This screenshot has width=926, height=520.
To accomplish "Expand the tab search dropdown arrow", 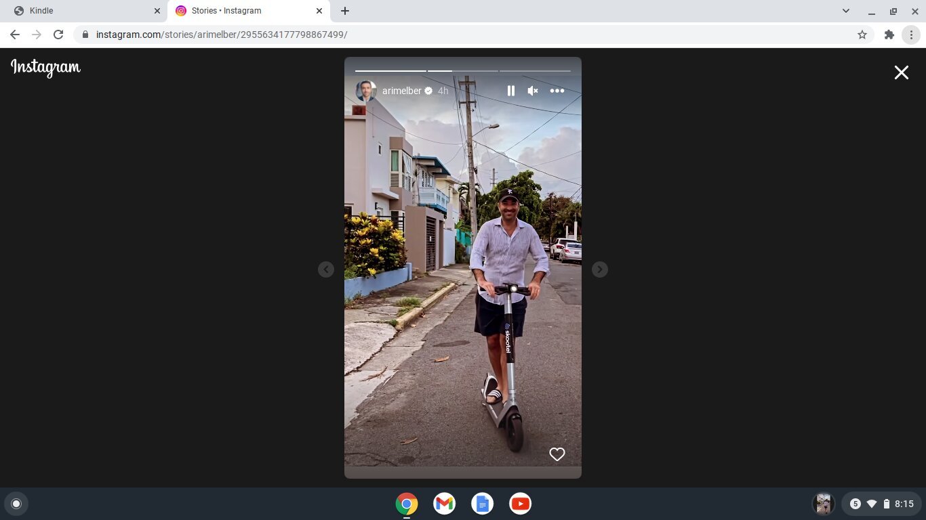I will (x=846, y=11).
